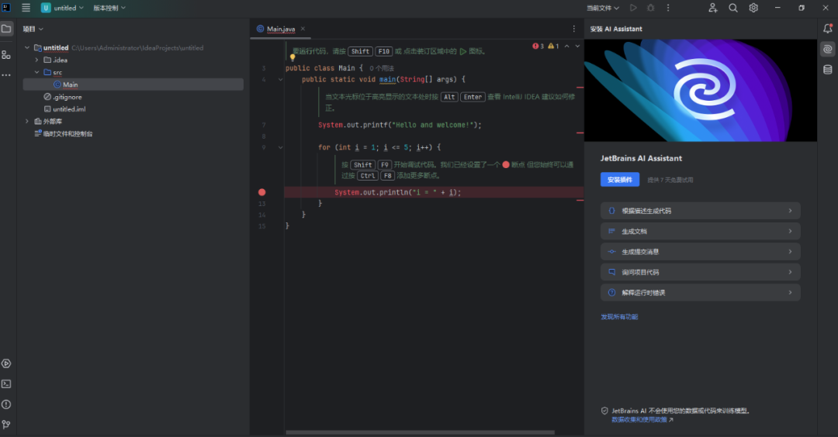This screenshot has height=437, width=838.
Task: Open the Git version control tool window
Action: [6, 424]
